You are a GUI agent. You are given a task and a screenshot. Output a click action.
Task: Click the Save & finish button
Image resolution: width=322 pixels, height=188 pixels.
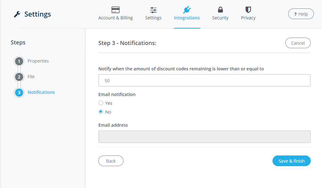tap(291, 161)
